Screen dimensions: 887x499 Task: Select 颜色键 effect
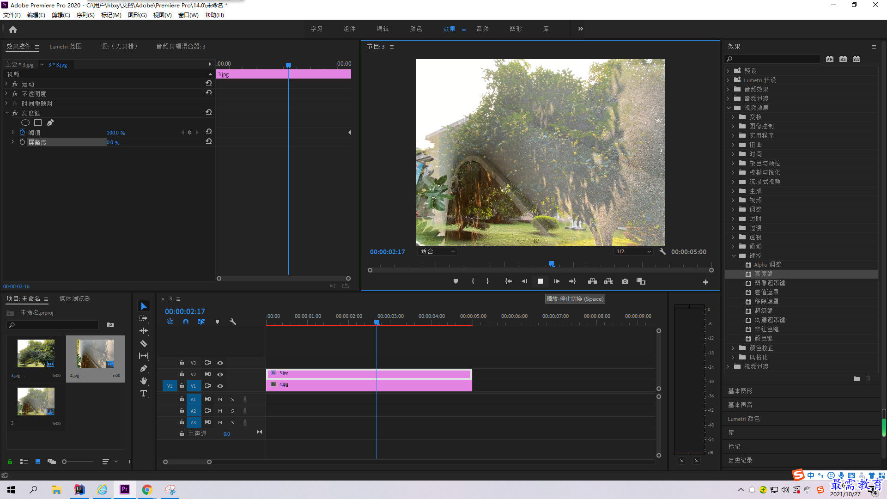coord(763,338)
